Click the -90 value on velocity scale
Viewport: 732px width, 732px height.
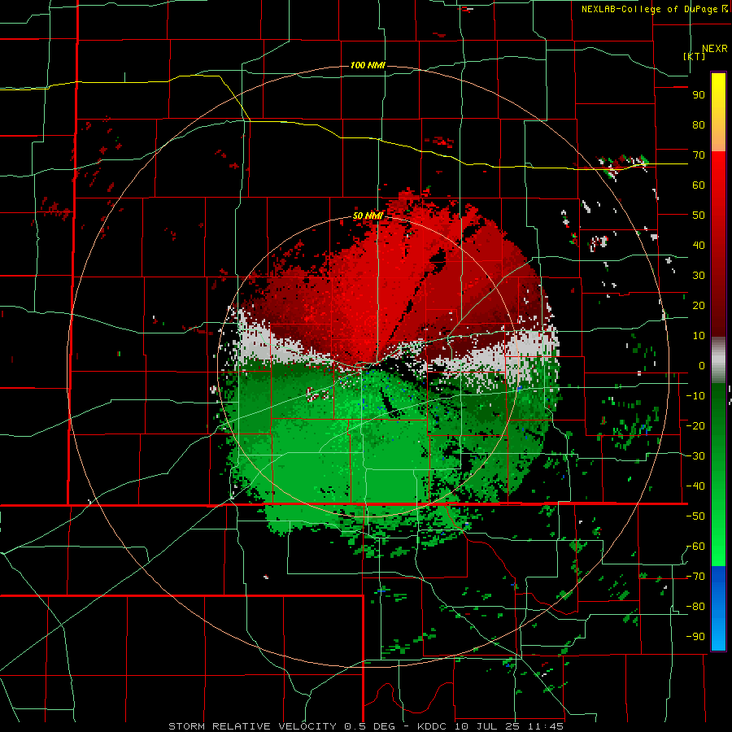tap(695, 637)
